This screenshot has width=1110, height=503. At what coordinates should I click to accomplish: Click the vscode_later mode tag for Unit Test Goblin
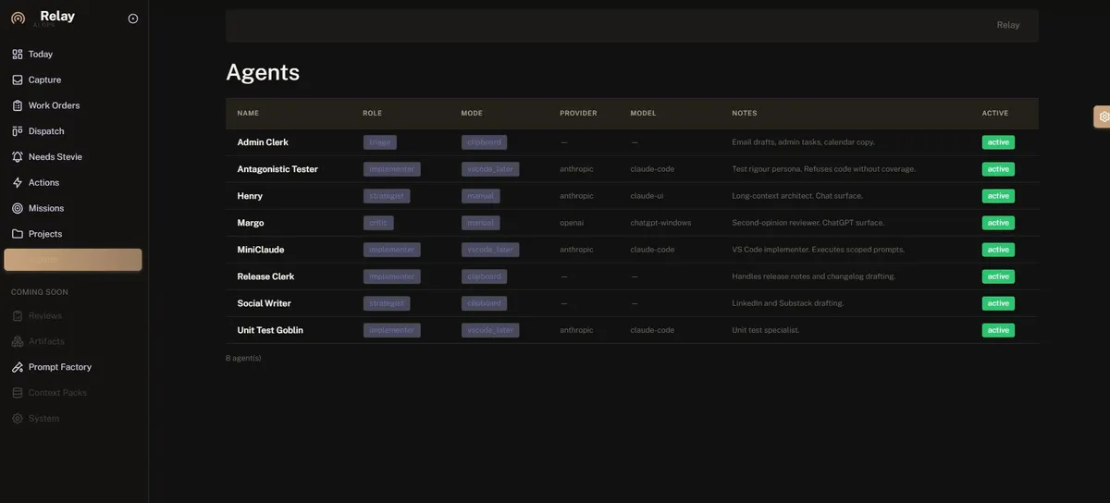(490, 330)
